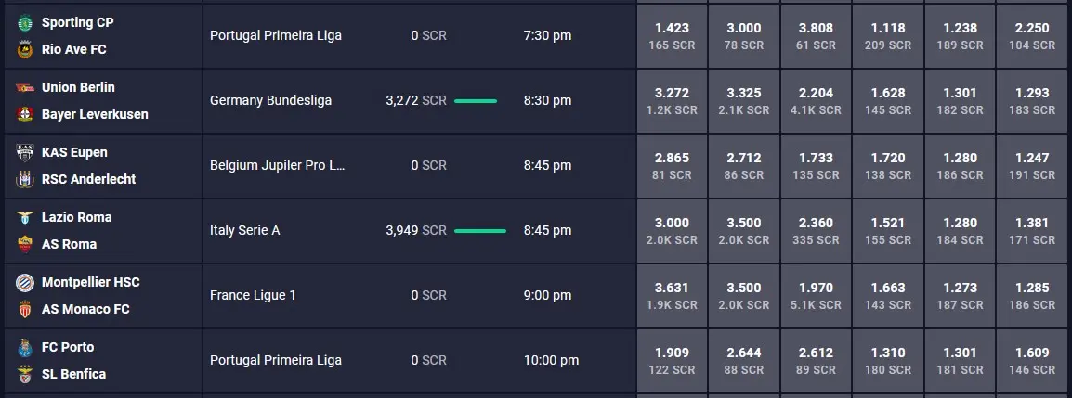
Task: Open the Italy Serie A league link
Action: pos(244,230)
